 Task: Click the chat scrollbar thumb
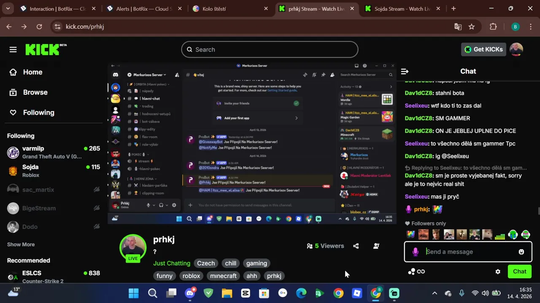tap(538, 211)
